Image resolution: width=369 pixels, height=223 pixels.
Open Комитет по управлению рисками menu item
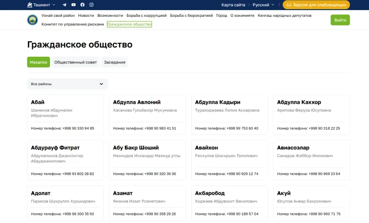73,24
